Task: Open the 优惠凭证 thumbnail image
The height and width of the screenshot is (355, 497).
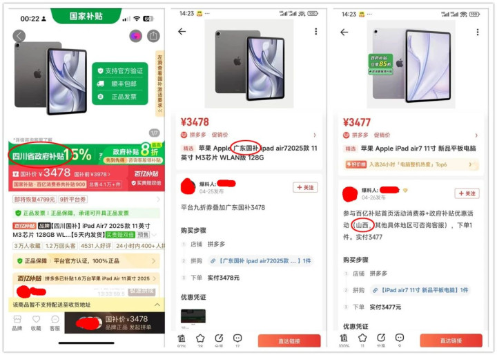Action: point(193,316)
